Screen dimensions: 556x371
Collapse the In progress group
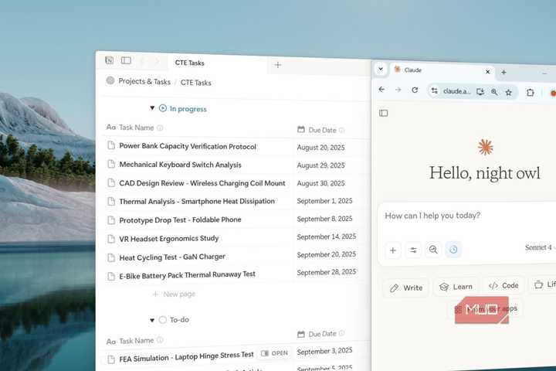coord(152,107)
